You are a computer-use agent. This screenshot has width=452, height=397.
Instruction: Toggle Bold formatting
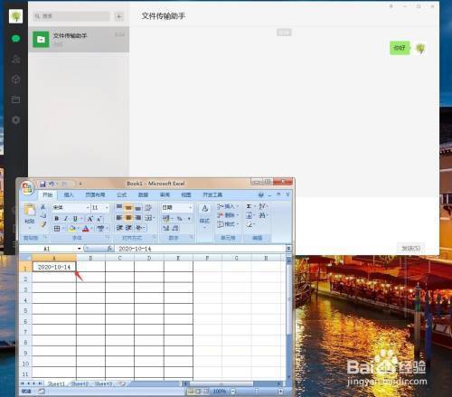pyautogui.click(x=56, y=219)
